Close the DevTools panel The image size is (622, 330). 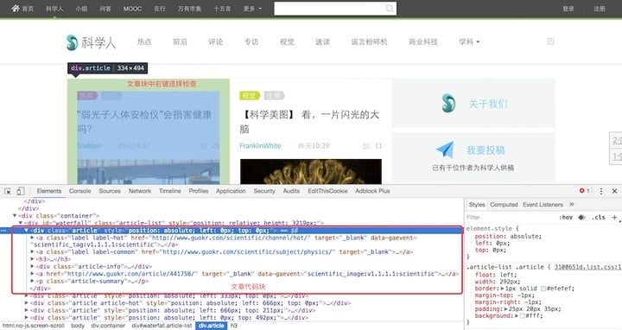[614, 191]
